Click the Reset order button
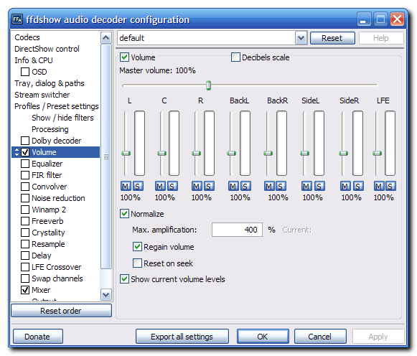417x356 pixels. pos(61,311)
